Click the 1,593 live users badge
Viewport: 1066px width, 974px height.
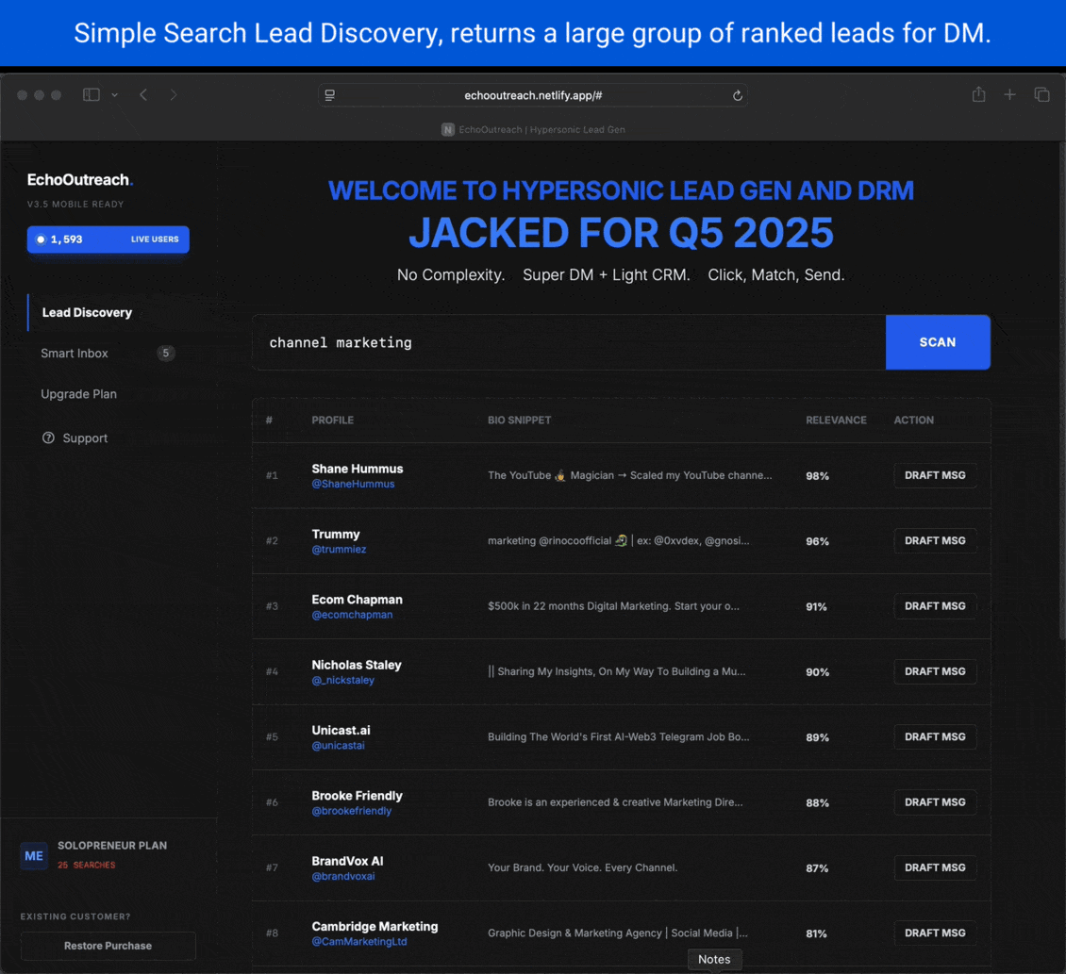click(x=108, y=239)
